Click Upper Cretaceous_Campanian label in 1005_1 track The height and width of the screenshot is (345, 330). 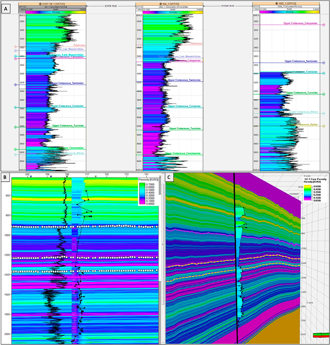(300, 23)
